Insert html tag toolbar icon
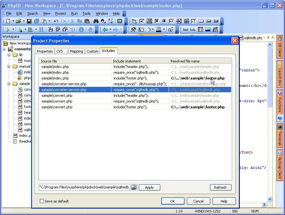 coord(186,29)
